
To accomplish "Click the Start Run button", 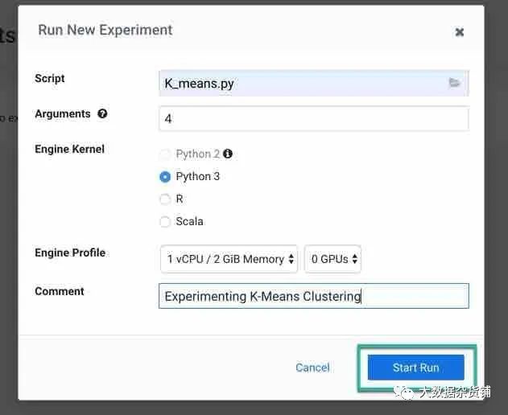I will [x=415, y=368].
